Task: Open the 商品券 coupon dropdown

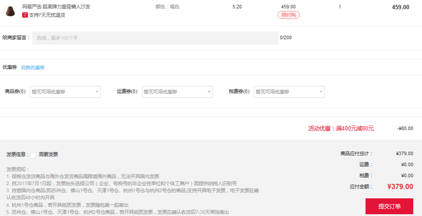Action: (65, 92)
